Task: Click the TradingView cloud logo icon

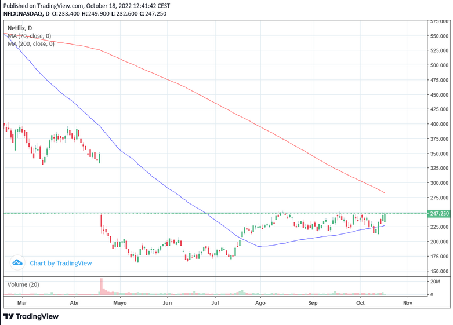Action: click(x=17, y=262)
